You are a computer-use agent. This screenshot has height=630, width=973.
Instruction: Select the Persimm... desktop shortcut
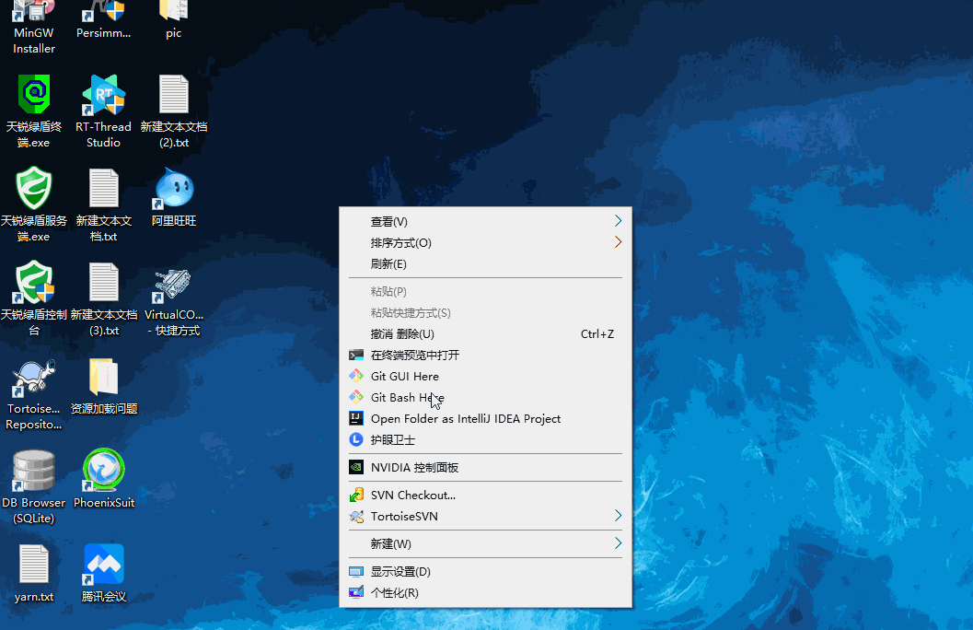104,20
